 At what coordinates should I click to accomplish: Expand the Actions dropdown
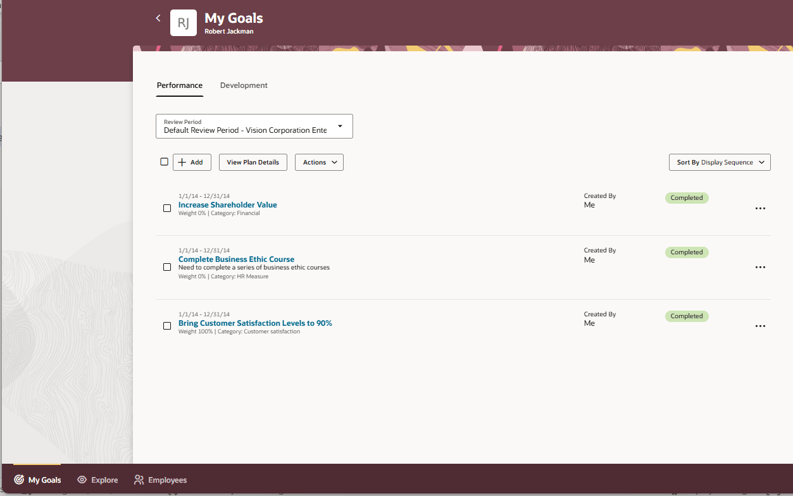[319, 162]
